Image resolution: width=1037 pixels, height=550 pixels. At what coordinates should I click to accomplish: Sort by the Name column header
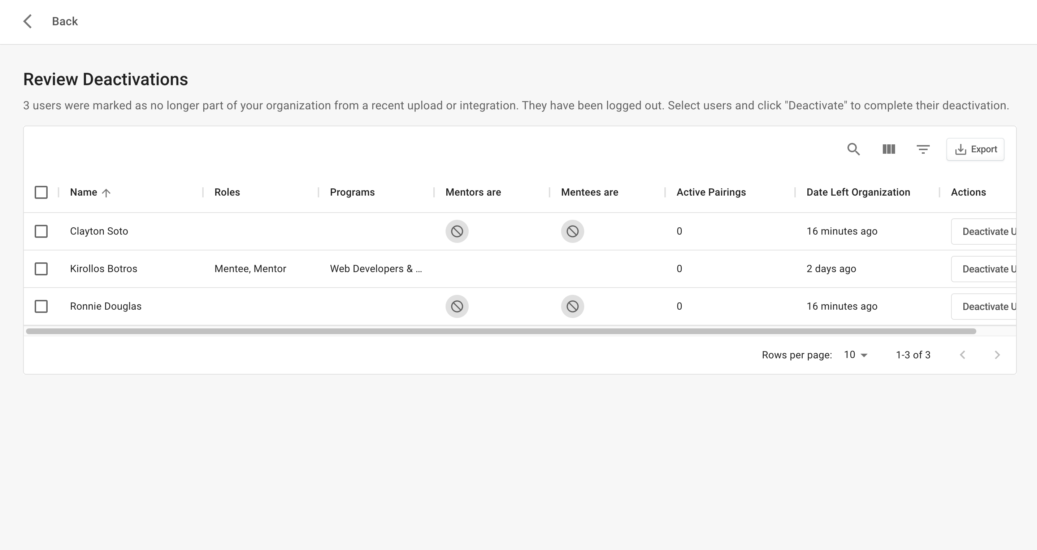(84, 192)
